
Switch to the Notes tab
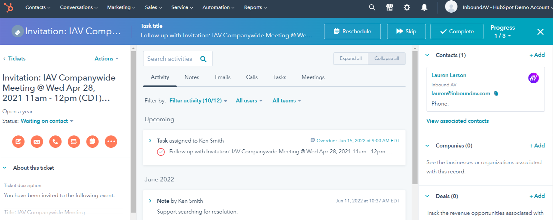click(192, 77)
